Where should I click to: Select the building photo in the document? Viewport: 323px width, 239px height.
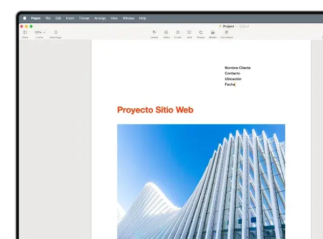201,181
